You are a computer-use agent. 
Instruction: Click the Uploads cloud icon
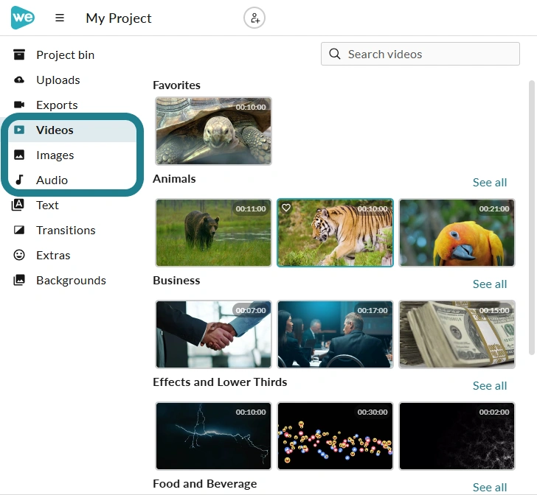[19, 80]
